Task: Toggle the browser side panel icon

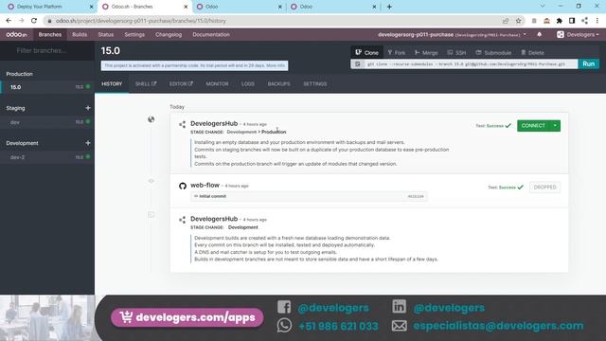Action: pyautogui.click(x=572, y=21)
